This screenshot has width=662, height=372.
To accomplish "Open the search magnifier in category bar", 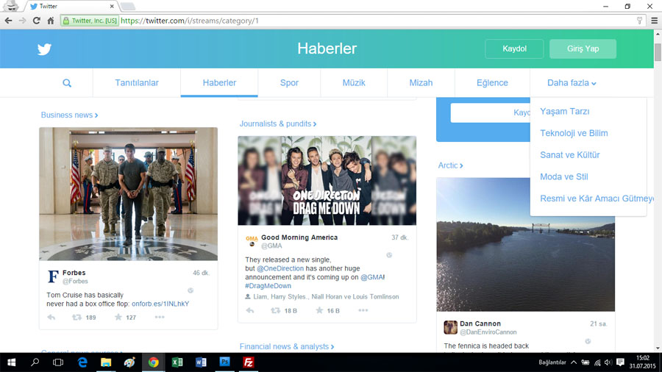I will [67, 83].
